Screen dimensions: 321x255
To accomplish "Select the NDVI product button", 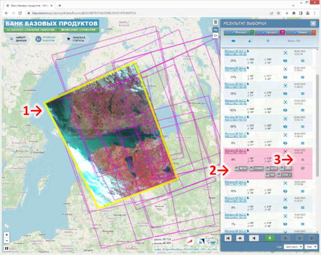I will coord(241,168).
